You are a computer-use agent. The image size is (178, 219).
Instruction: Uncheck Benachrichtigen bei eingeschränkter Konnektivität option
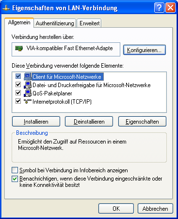(15, 179)
